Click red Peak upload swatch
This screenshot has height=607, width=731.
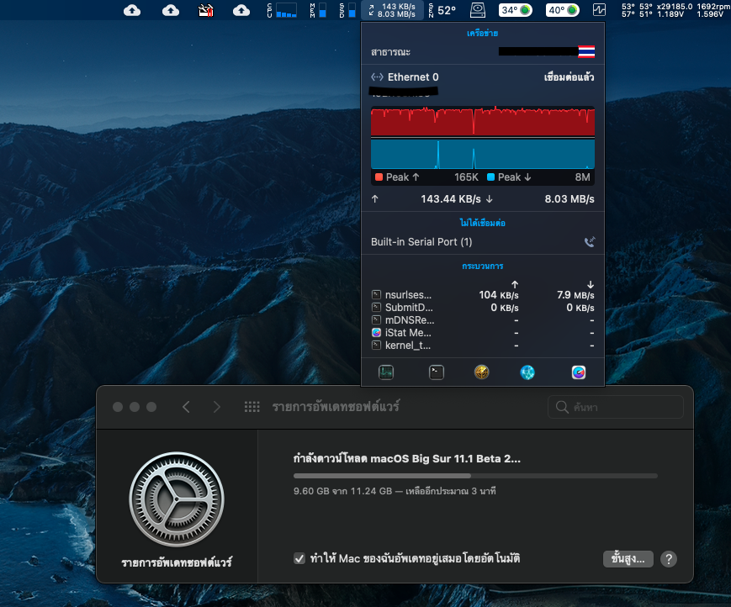[379, 177]
